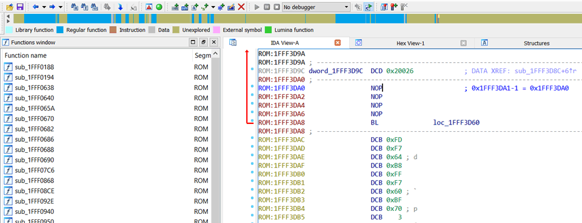The width and height of the screenshot is (582, 223).
Task: Select function sub_1FFF07C6 in the list
Action: [107, 170]
